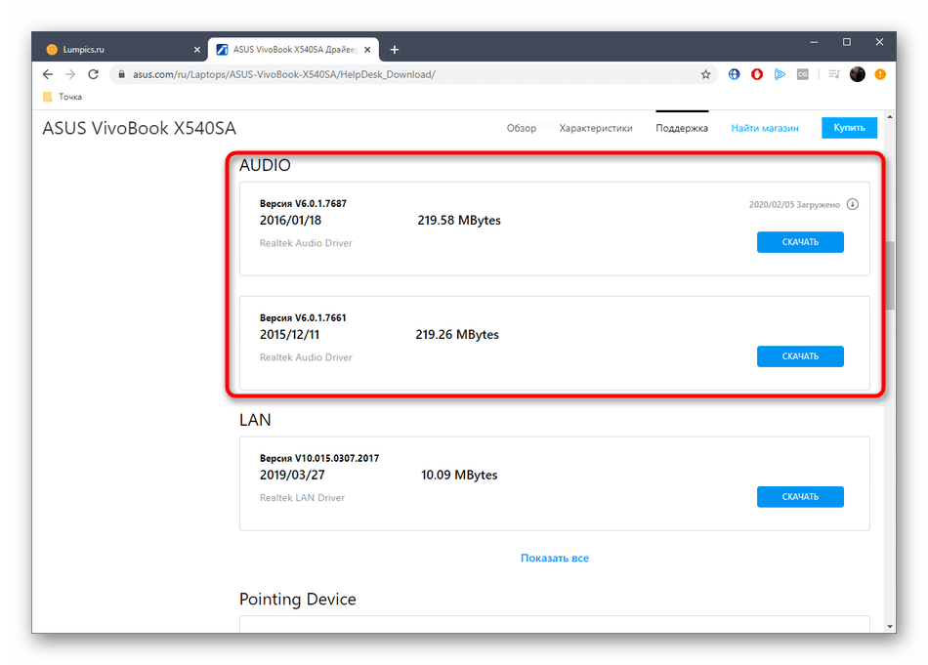Open the red stop-hand ad blocker extension
928x665 pixels.
[x=757, y=74]
